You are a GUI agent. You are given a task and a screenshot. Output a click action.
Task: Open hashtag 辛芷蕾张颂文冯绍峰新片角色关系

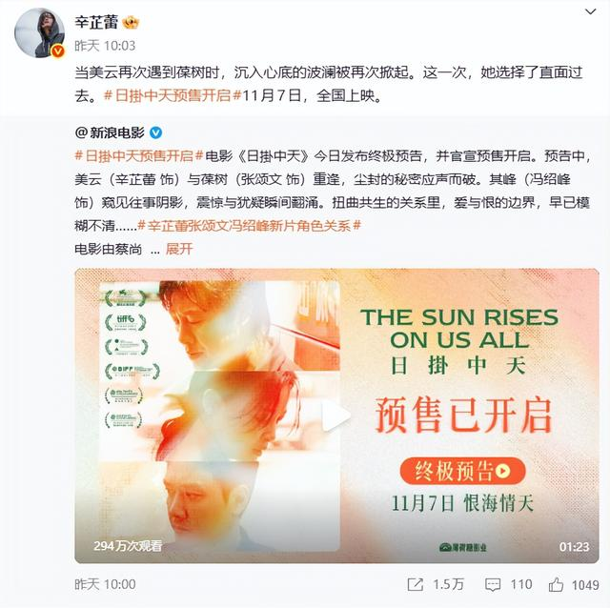[250, 226]
